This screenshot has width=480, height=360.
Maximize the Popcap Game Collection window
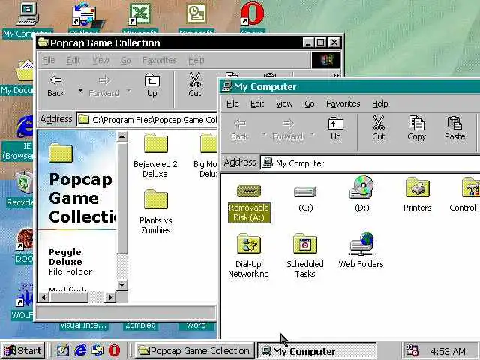[320, 43]
